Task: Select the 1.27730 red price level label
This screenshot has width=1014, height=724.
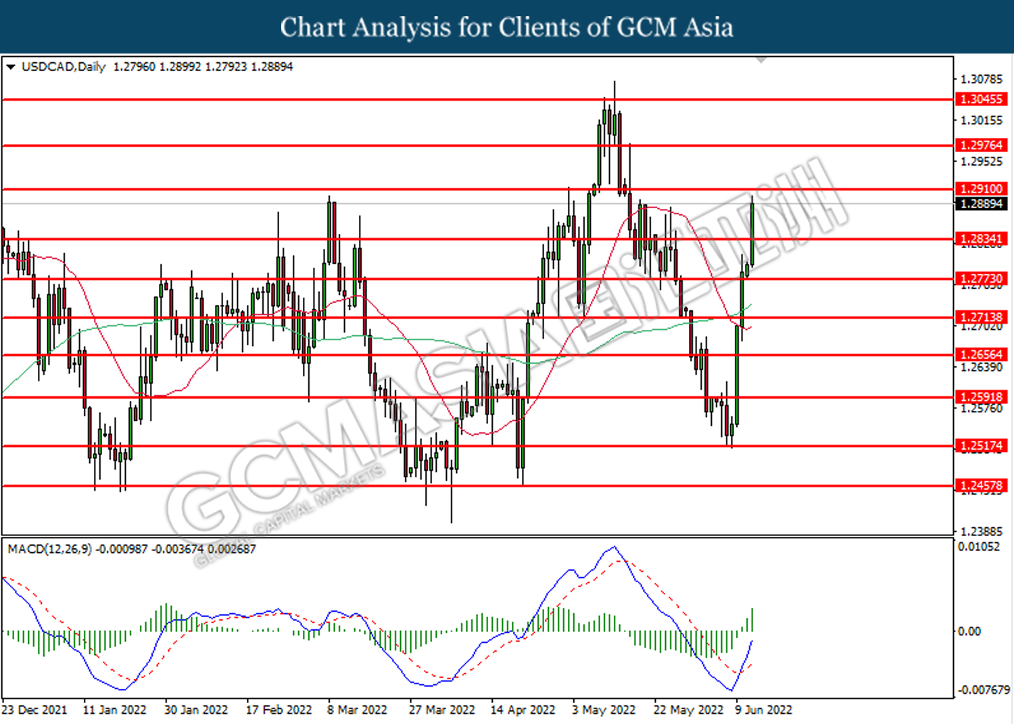Action: (982, 279)
